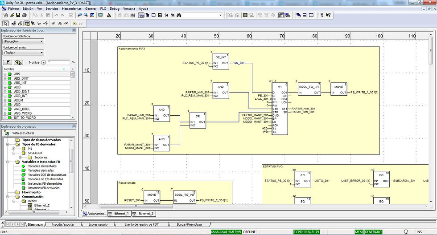
Task: Click the first-tab navigation arrow in output pane
Action: [x=8, y=224]
